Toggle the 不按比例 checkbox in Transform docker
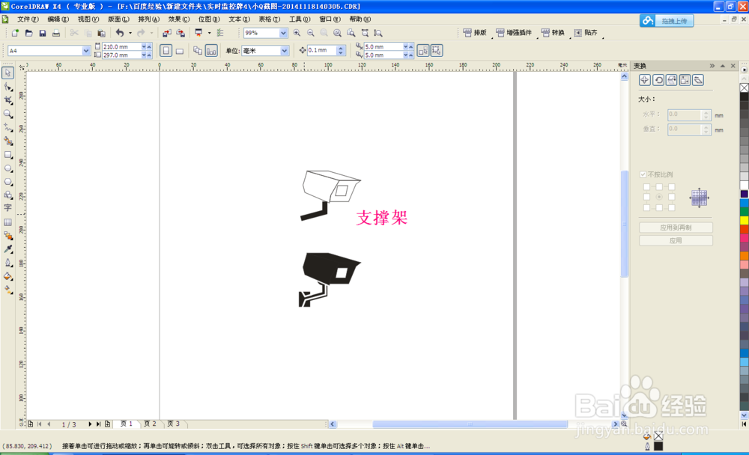749x455 pixels. pos(643,174)
